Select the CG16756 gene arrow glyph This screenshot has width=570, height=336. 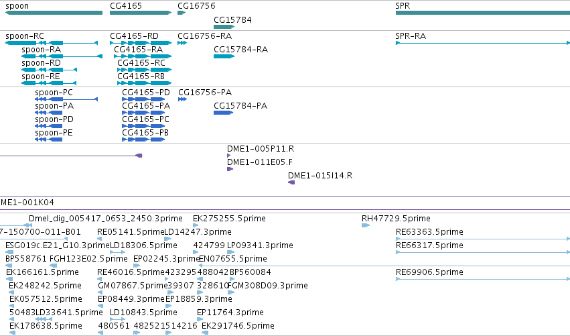pyautogui.click(x=182, y=13)
